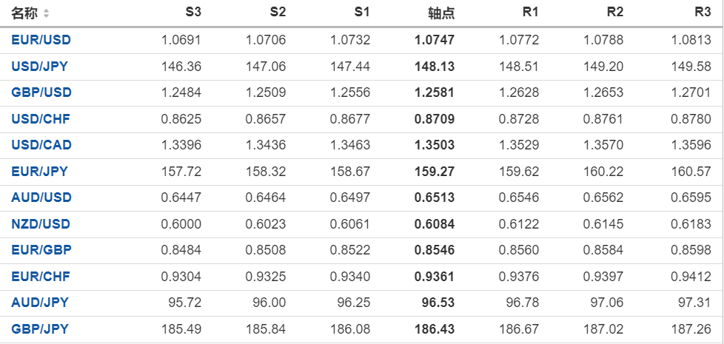Viewport: 724px width, 344px height.
Task: Select the AUD/USD currency pair
Action: click(x=41, y=198)
